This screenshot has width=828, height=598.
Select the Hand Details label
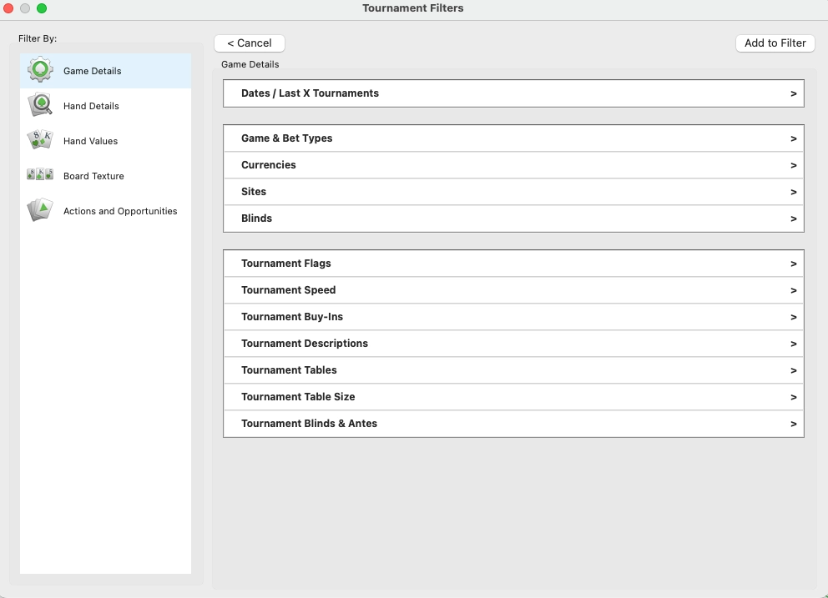pyautogui.click(x=91, y=106)
